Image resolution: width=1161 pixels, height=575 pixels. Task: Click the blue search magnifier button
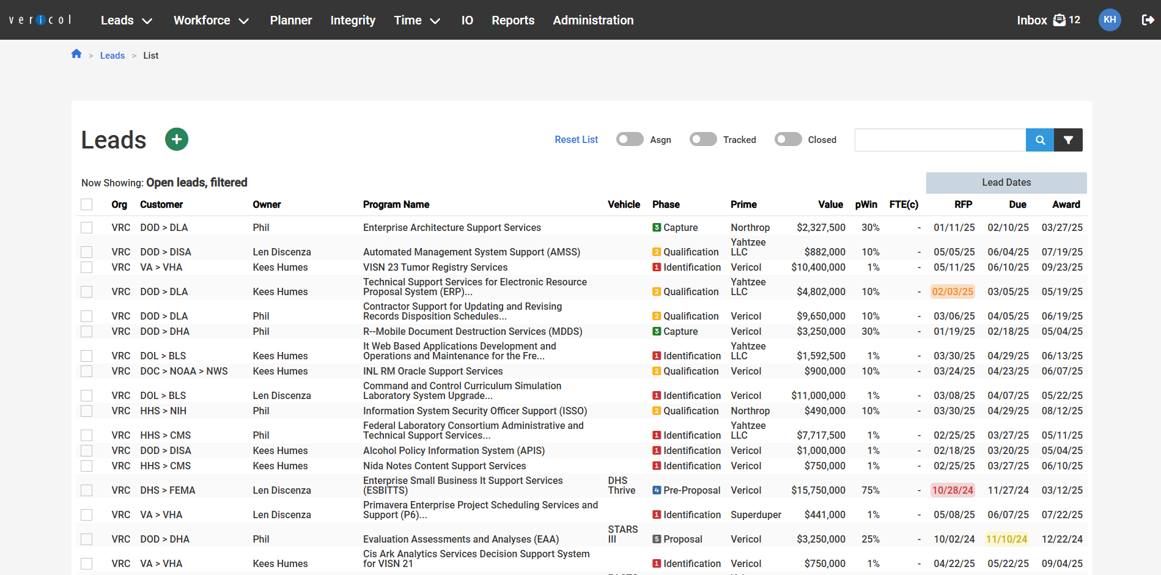(1039, 140)
